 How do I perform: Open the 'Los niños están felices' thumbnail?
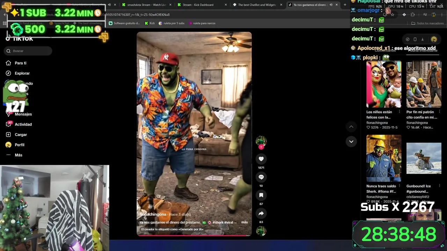384,84
